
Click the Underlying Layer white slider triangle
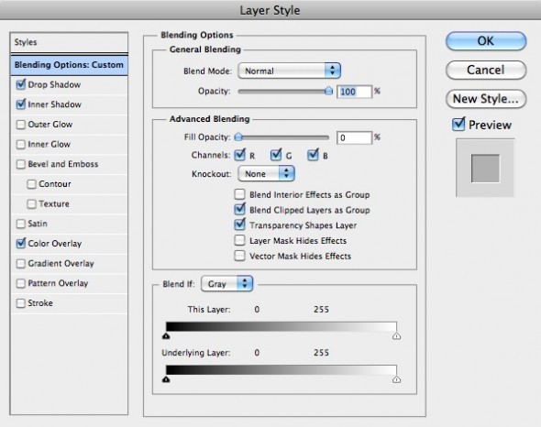pos(396,379)
